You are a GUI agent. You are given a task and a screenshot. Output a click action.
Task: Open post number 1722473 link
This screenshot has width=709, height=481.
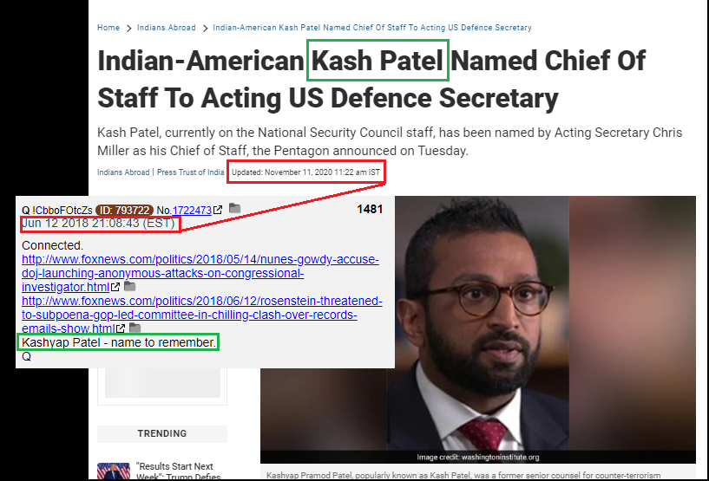(x=192, y=211)
